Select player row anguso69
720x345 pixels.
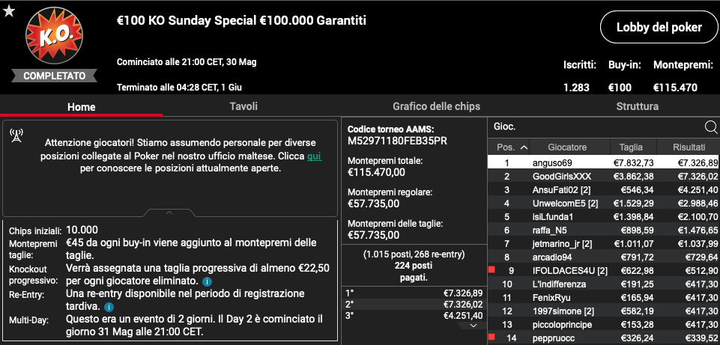tap(603, 162)
